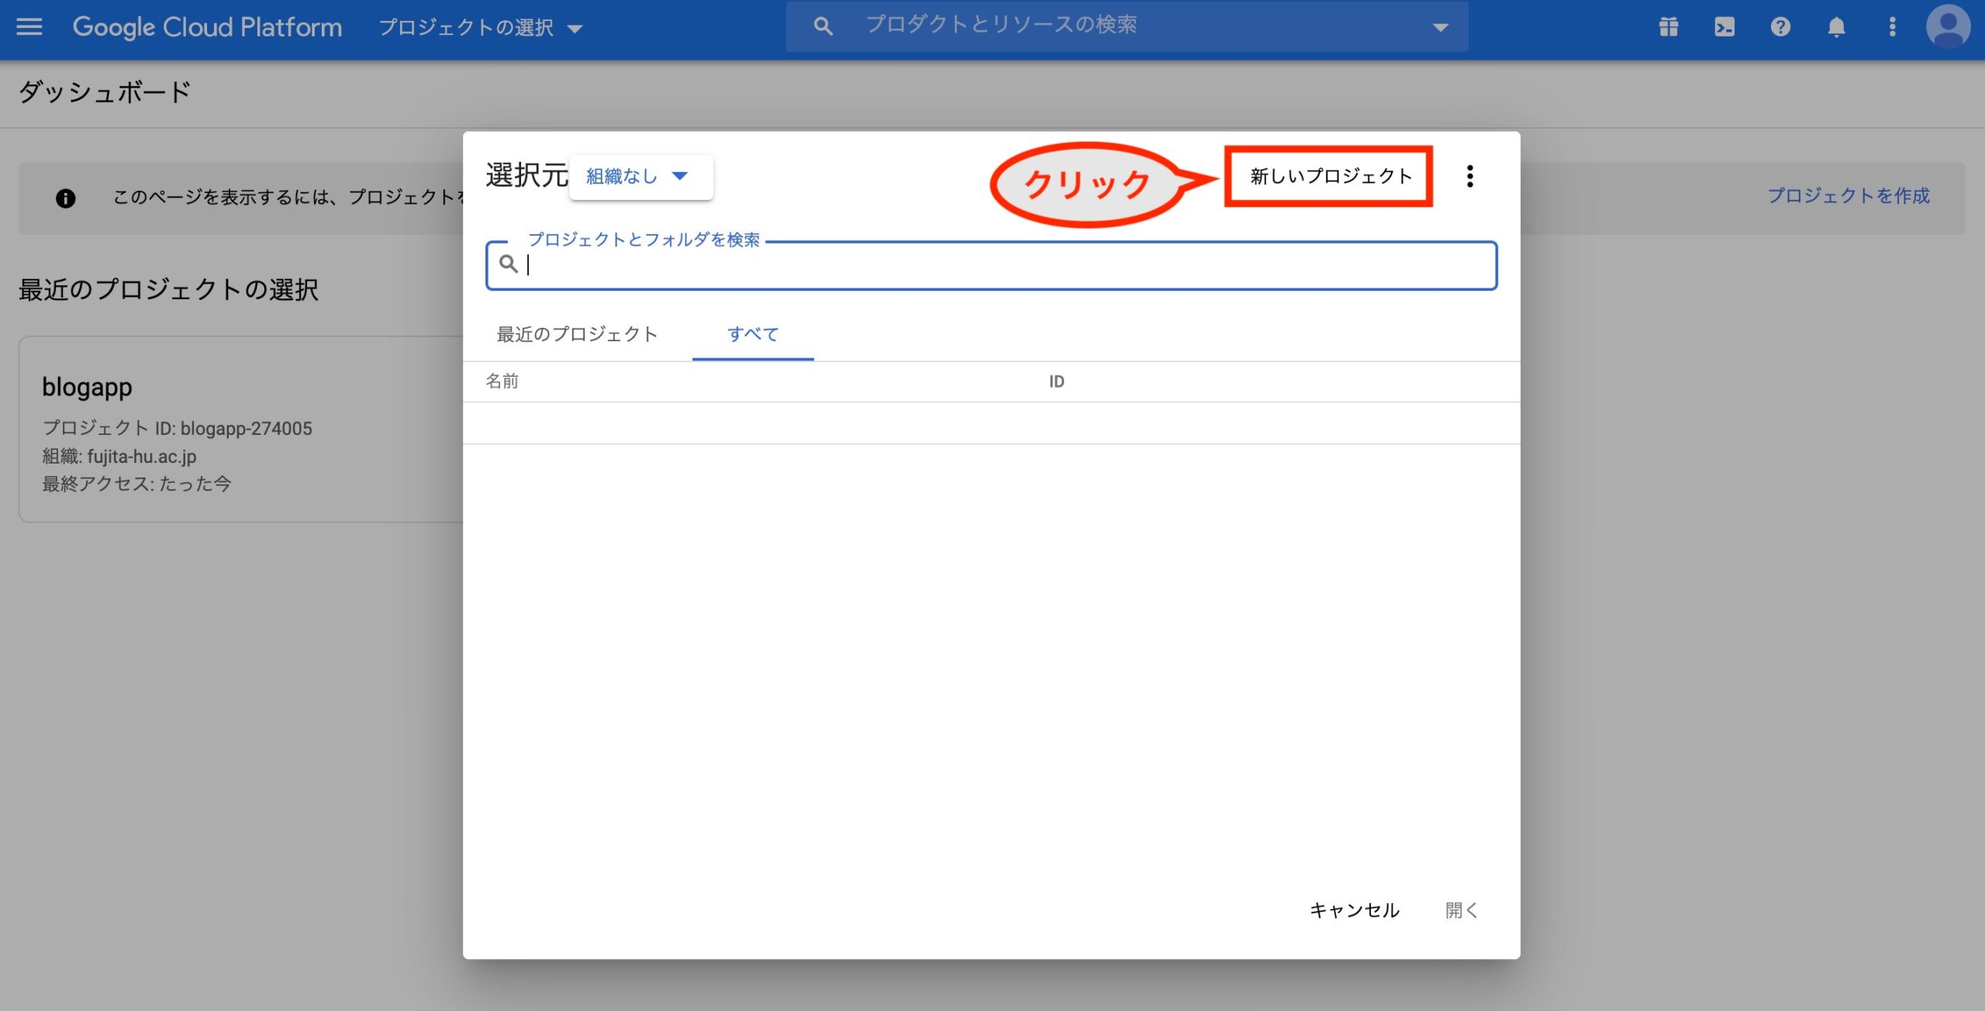Open the blogapp project card

(x=241, y=430)
